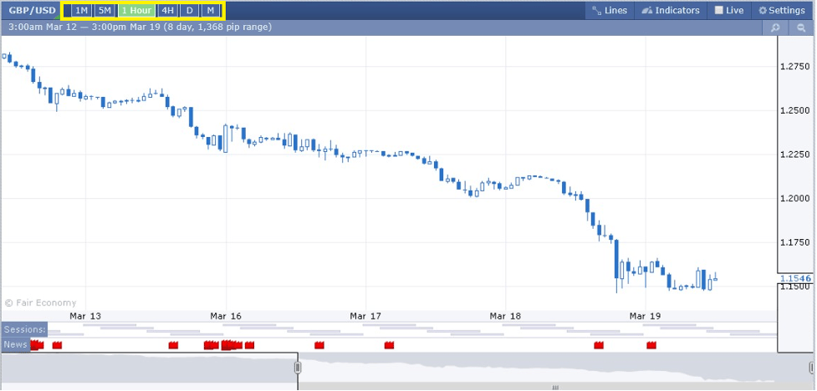817x391 pixels.
Task: Zoom in on the chart with the magnifier-plus icon
Action: pos(776,28)
